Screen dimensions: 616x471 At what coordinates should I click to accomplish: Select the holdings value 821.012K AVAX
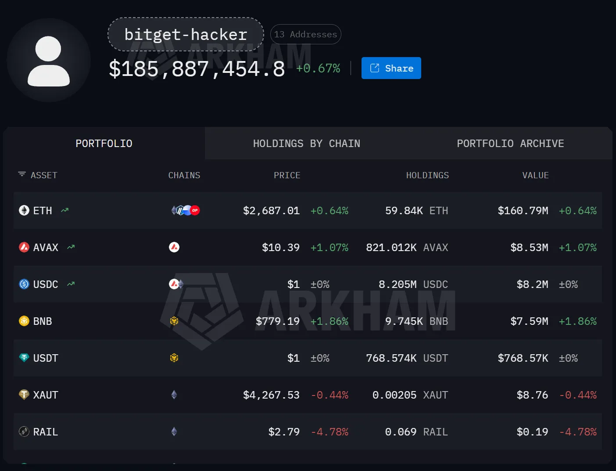coord(407,248)
